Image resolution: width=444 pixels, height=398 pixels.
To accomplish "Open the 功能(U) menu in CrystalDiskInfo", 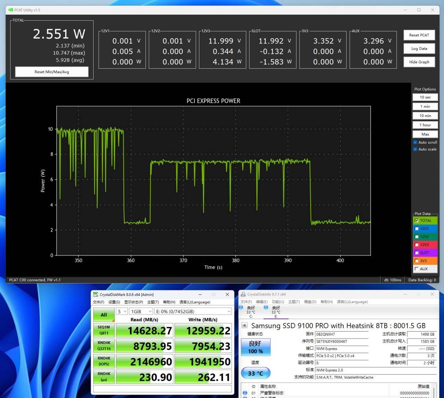I will click(278, 302).
